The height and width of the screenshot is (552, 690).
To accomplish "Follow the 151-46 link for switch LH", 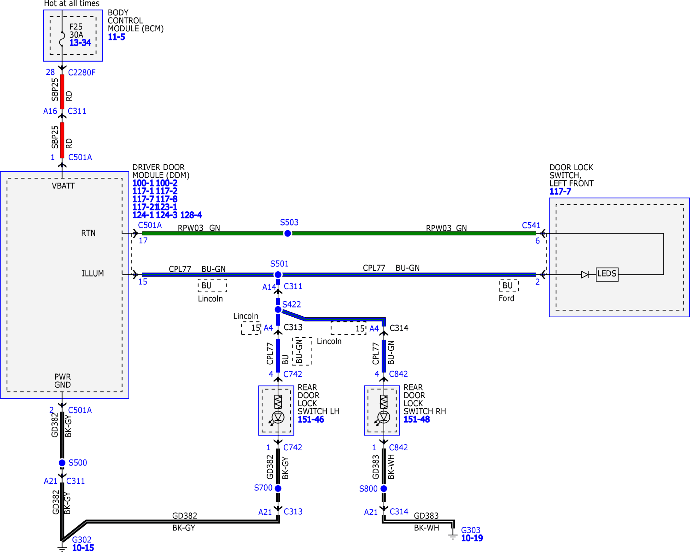I will pyautogui.click(x=311, y=420).
